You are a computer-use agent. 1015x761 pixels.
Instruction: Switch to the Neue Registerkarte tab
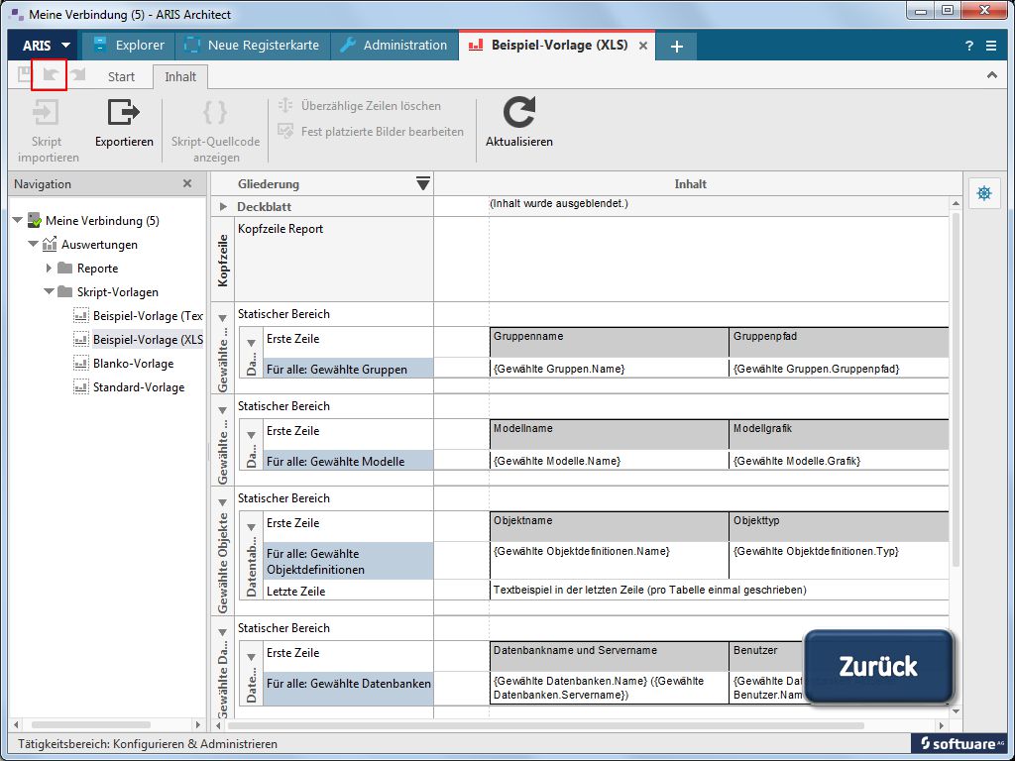pos(253,46)
